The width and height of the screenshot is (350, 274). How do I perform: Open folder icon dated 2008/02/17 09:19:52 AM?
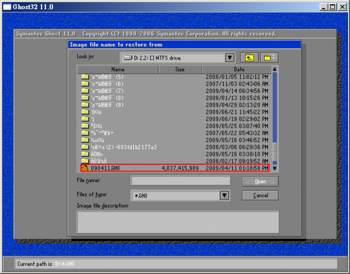[85, 161]
